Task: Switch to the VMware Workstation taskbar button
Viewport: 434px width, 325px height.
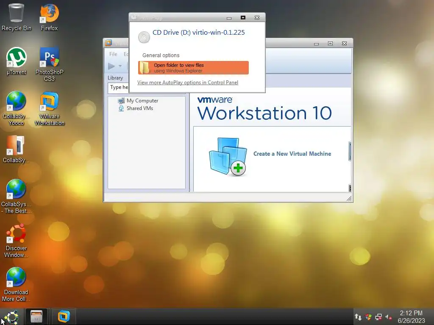Action: (64, 317)
